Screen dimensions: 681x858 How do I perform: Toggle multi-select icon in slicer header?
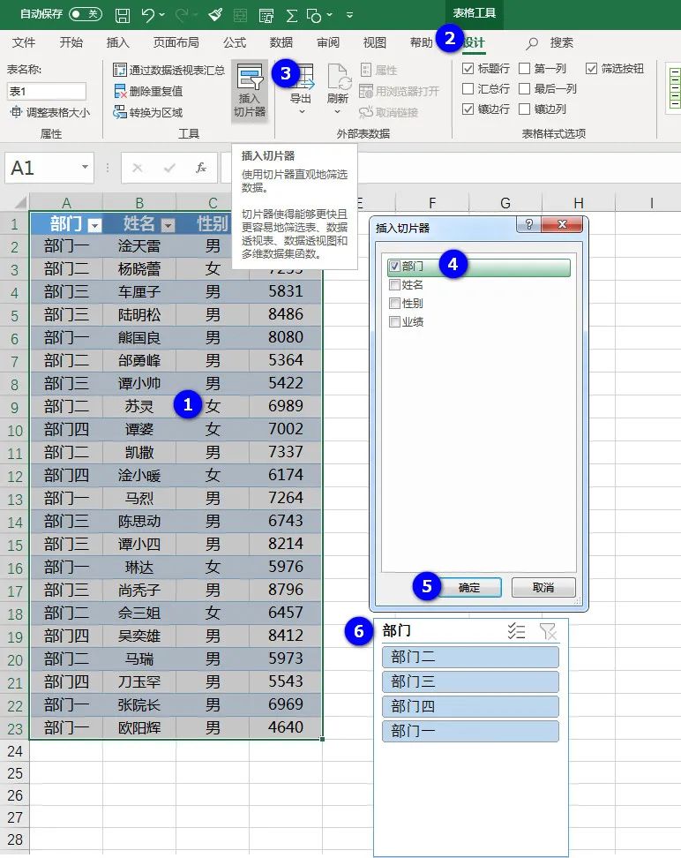[516, 631]
